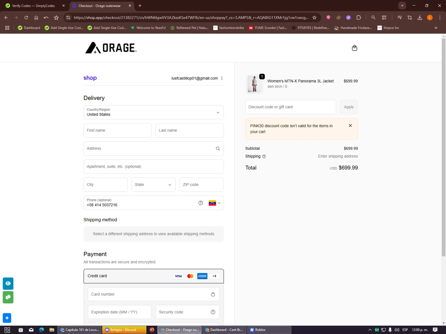Click the shipping info question mark icon

(x=264, y=156)
